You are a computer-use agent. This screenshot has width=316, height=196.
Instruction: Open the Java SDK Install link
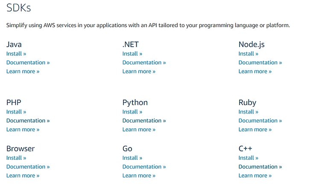16,54
